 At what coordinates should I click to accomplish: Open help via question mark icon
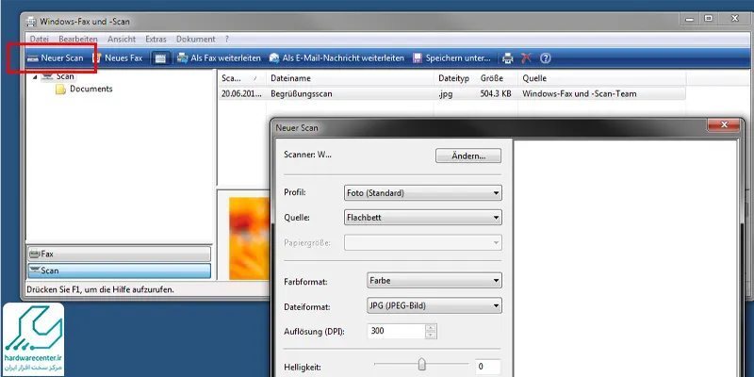click(545, 58)
